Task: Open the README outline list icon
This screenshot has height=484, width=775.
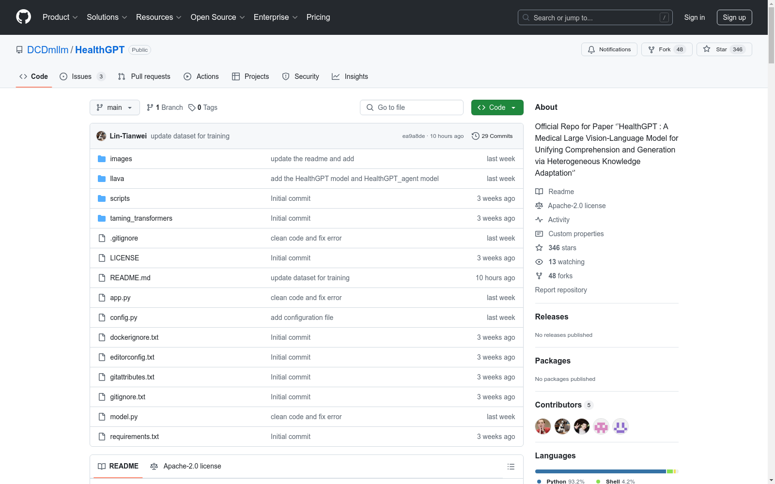Action: point(511,467)
